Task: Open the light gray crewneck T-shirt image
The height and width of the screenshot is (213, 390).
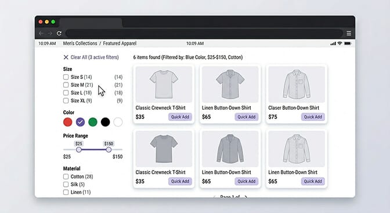Action: (164, 84)
